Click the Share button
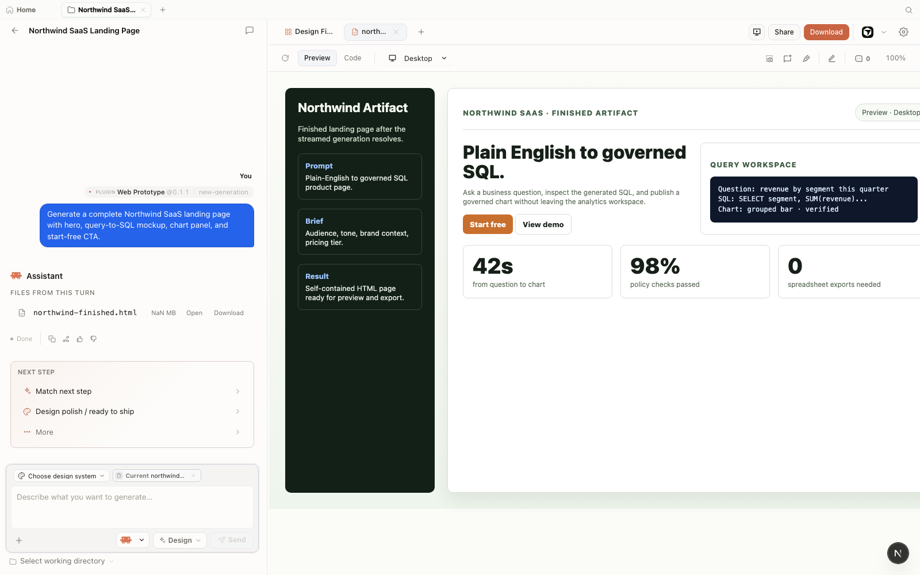 (x=784, y=32)
